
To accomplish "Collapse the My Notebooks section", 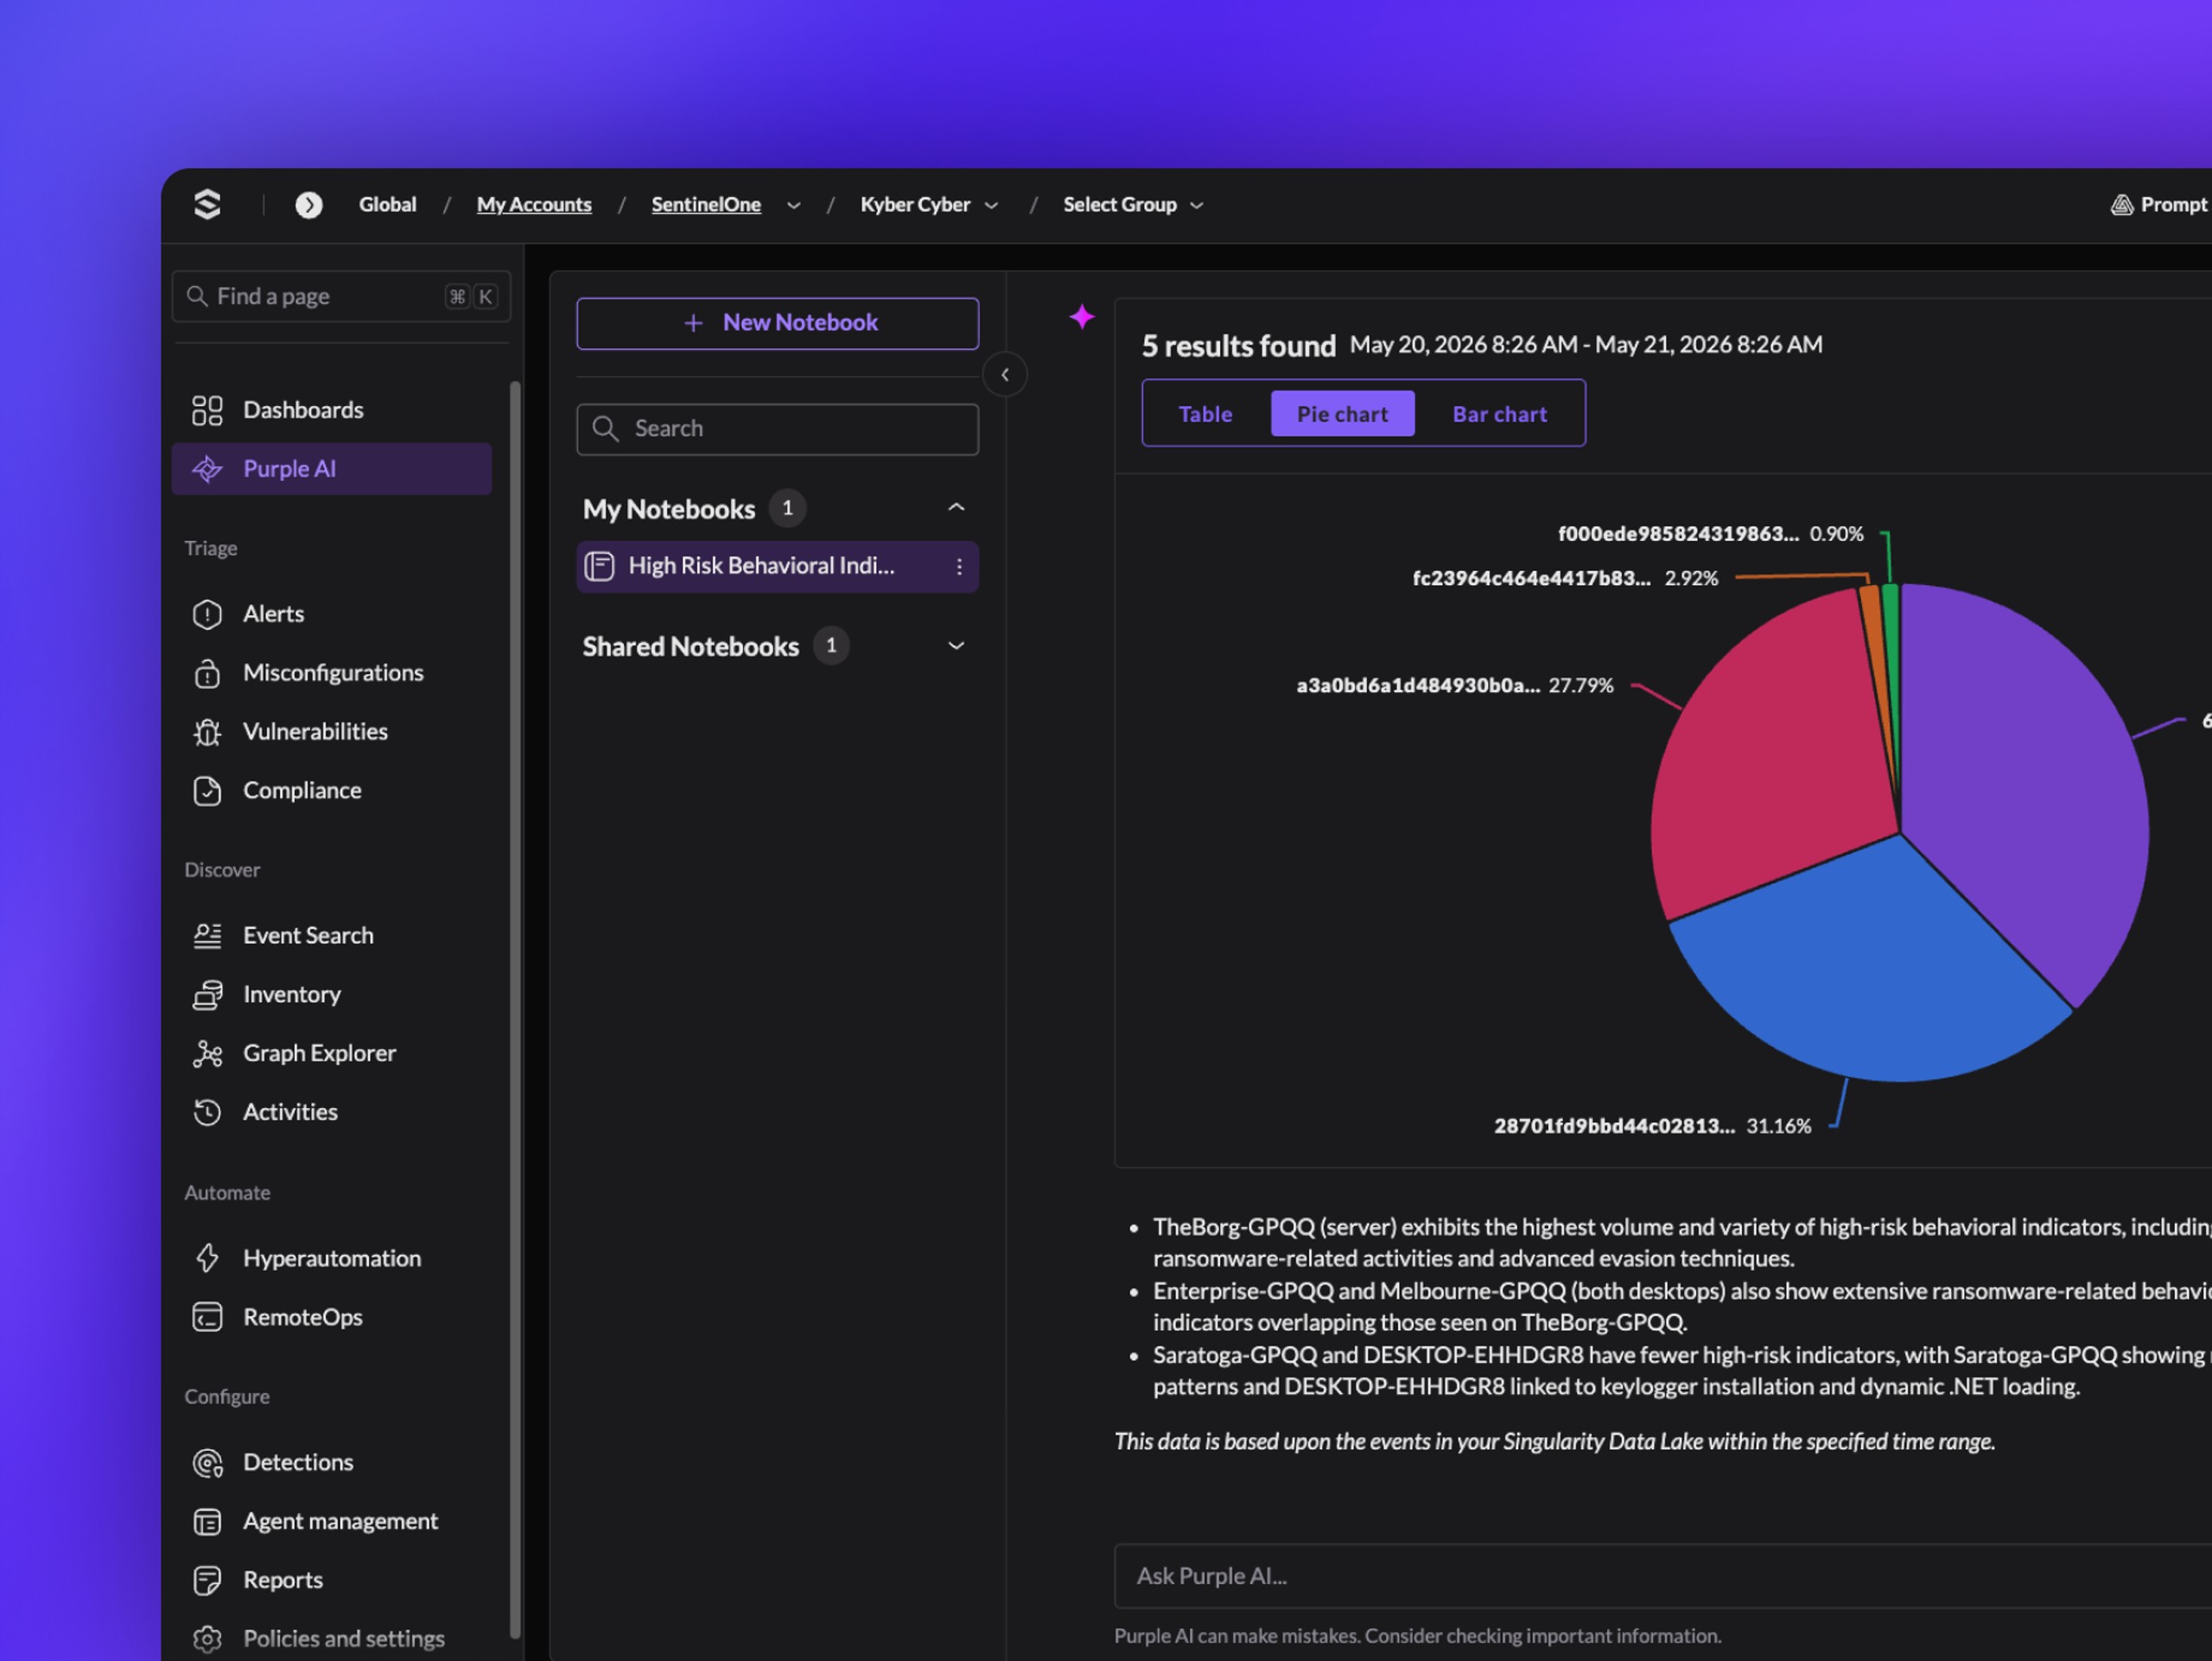I will [x=956, y=508].
